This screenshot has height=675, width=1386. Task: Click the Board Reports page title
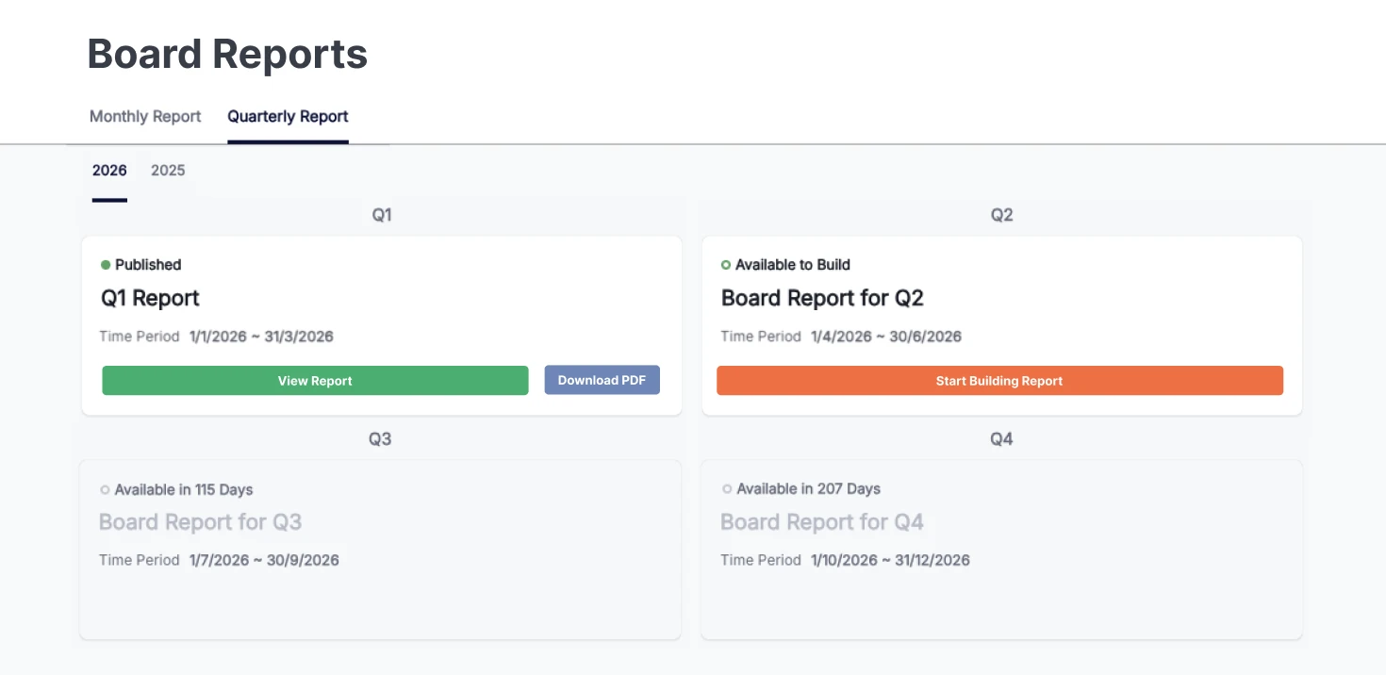coord(226,54)
